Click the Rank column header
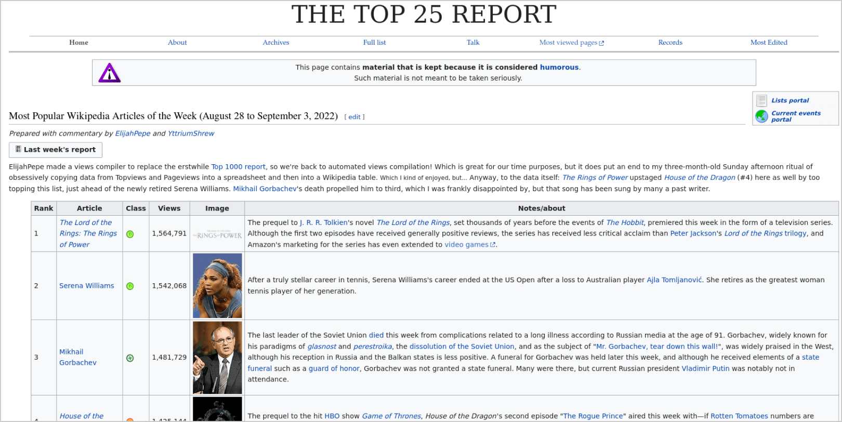Image resolution: width=842 pixels, height=422 pixels. pyautogui.click(x=44, y=208)
